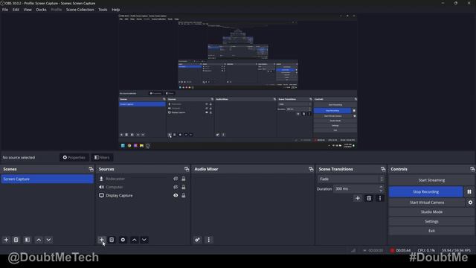Click Start Streaming button

pos(431,180)
